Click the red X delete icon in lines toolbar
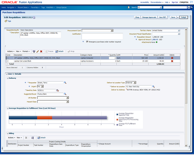The image size is (194, 155). (41, 51)
